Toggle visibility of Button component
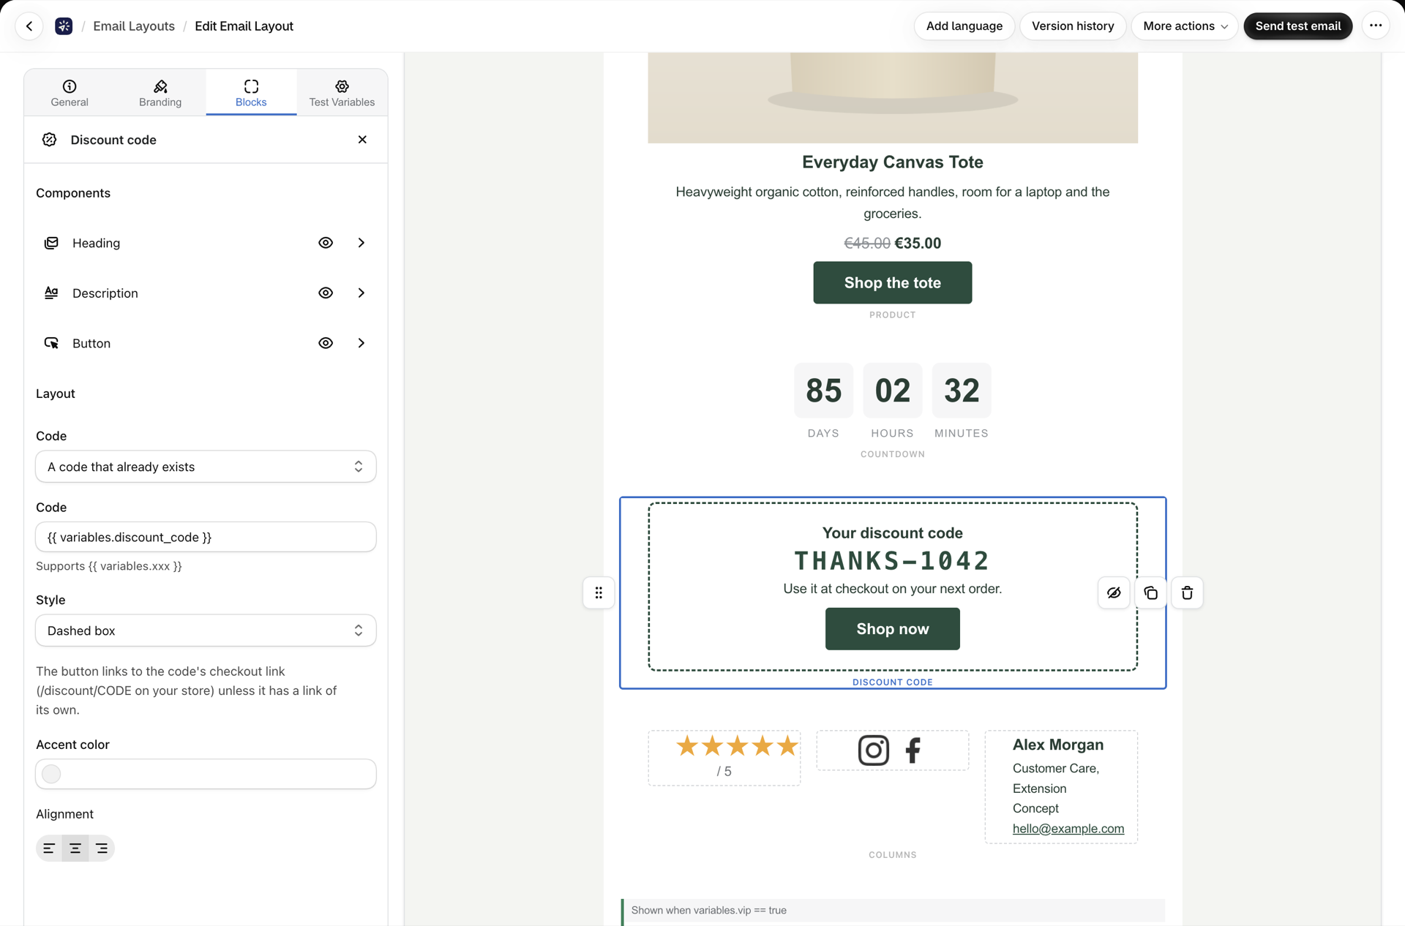 tap(326, 343)
